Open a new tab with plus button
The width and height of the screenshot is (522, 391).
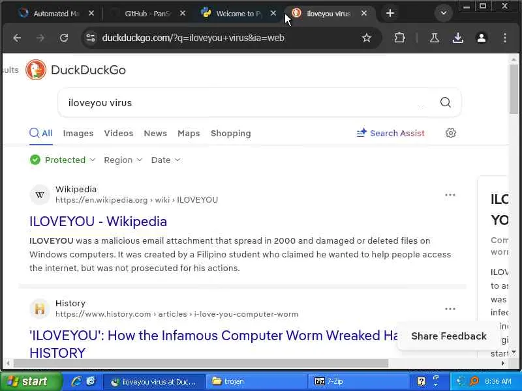(x=390, y=13)
